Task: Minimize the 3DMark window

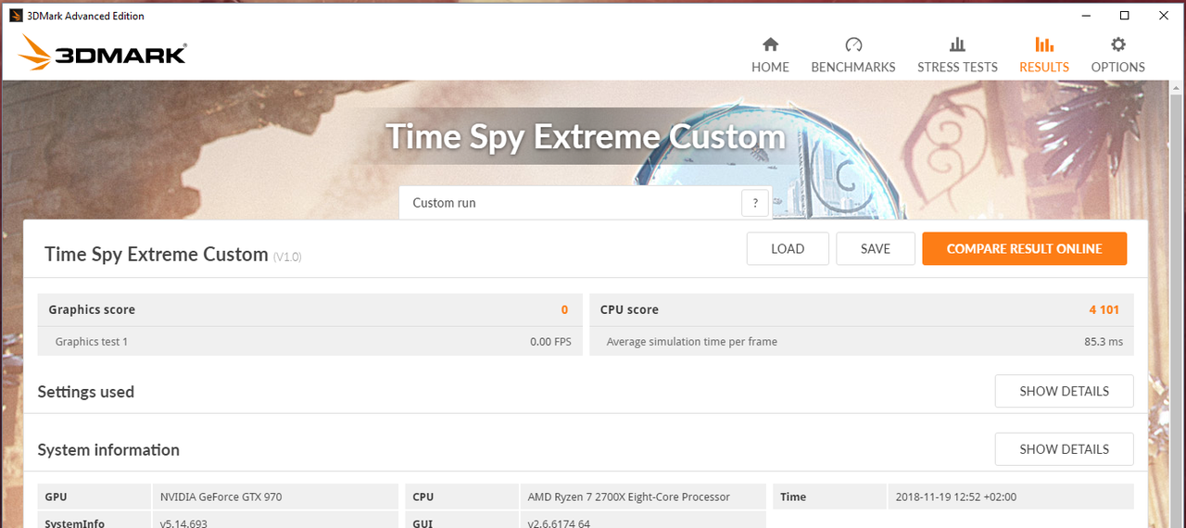Action: pos(1084,16)
